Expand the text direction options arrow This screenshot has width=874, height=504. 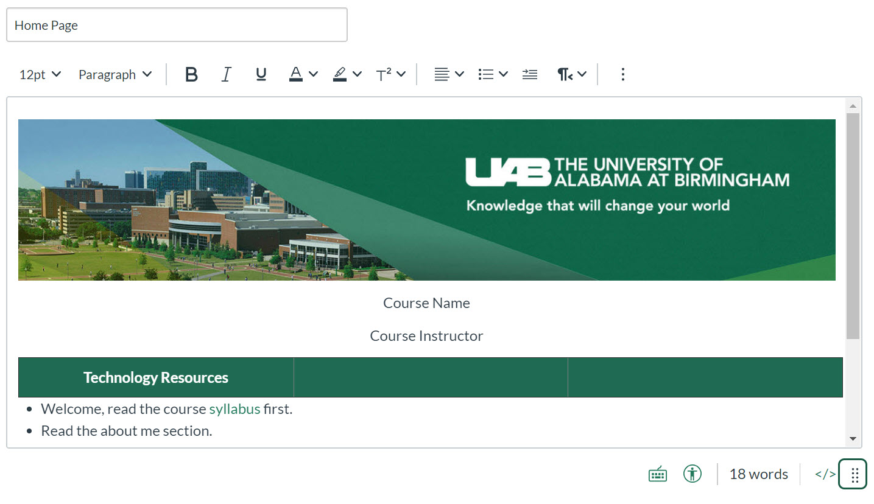[582, 74]
